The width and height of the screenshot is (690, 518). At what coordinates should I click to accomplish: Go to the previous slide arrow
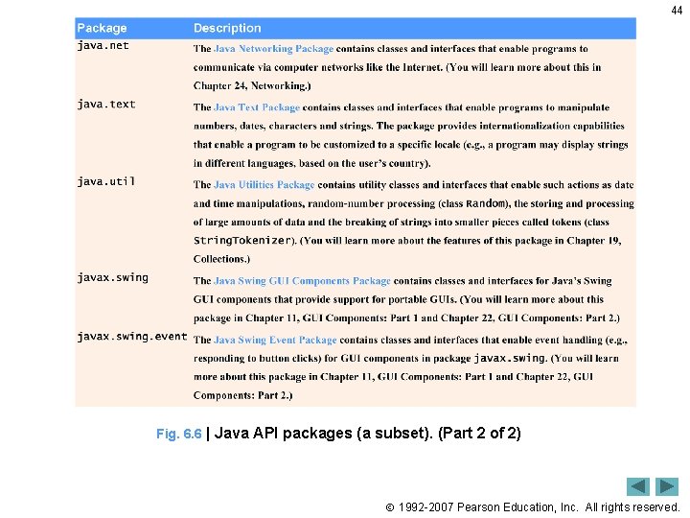pyautogui.click(x=638, y=486)
